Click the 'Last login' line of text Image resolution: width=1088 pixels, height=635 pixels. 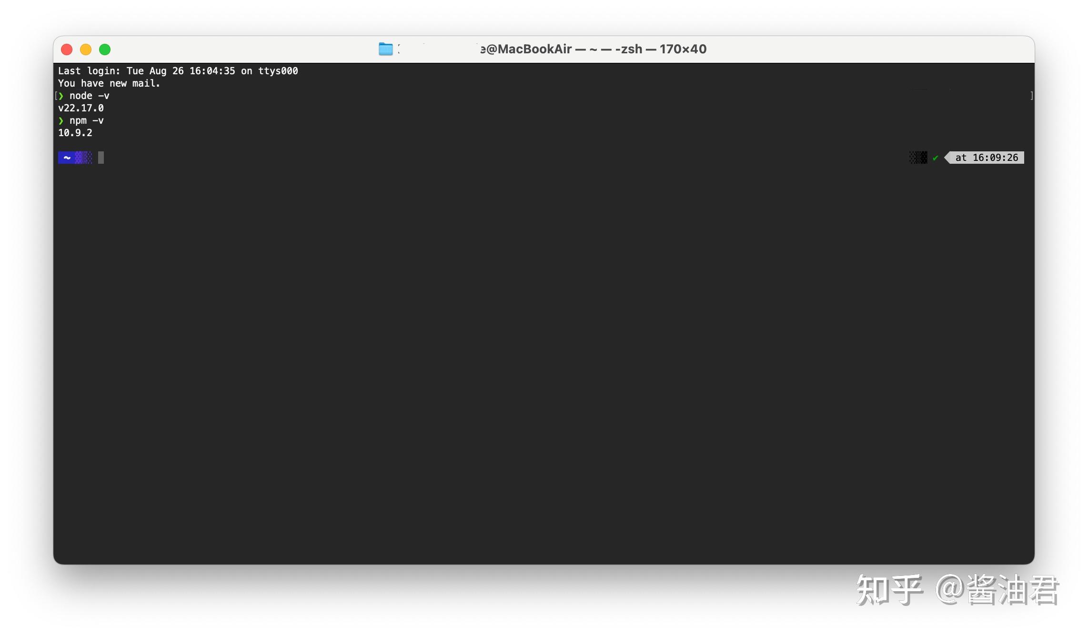point(178,71)
